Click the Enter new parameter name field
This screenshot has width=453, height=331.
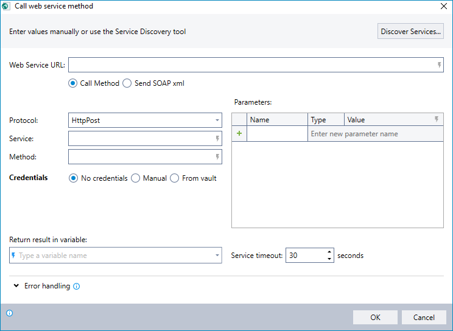coord(375,134)
